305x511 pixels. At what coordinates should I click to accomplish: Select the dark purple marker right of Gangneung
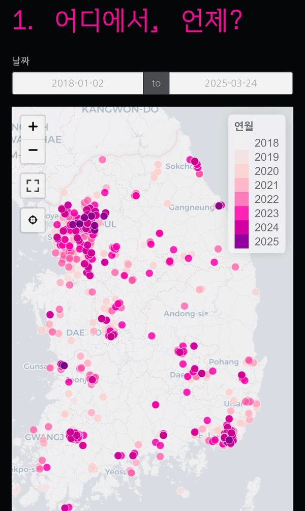(x=219, y=205)
